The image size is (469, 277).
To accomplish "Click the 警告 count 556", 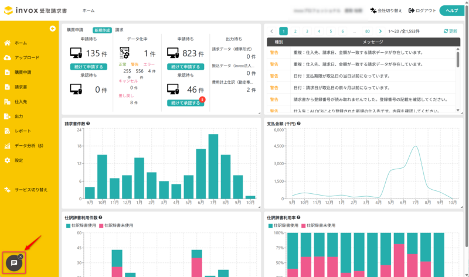I will pos(140,71).
